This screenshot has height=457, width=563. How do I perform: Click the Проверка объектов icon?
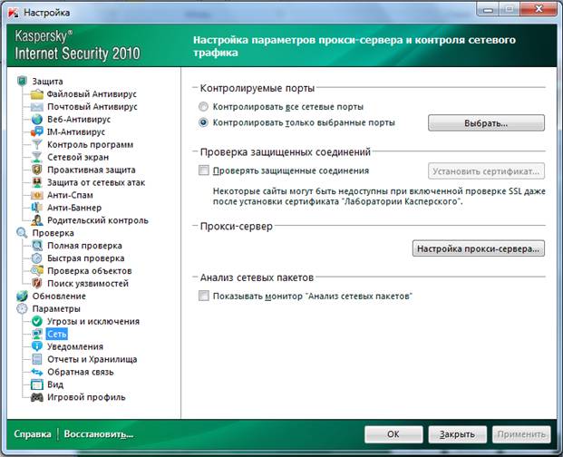(37, 271)
